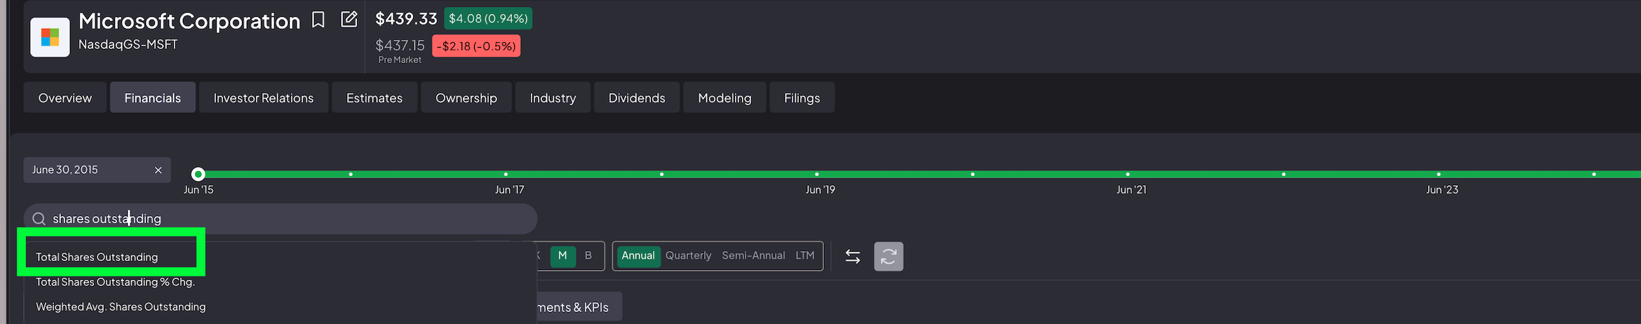This screenshot has height=324, width=1641.
Task: Click the Jun '15 timeline slider handle
Action: 198,174
